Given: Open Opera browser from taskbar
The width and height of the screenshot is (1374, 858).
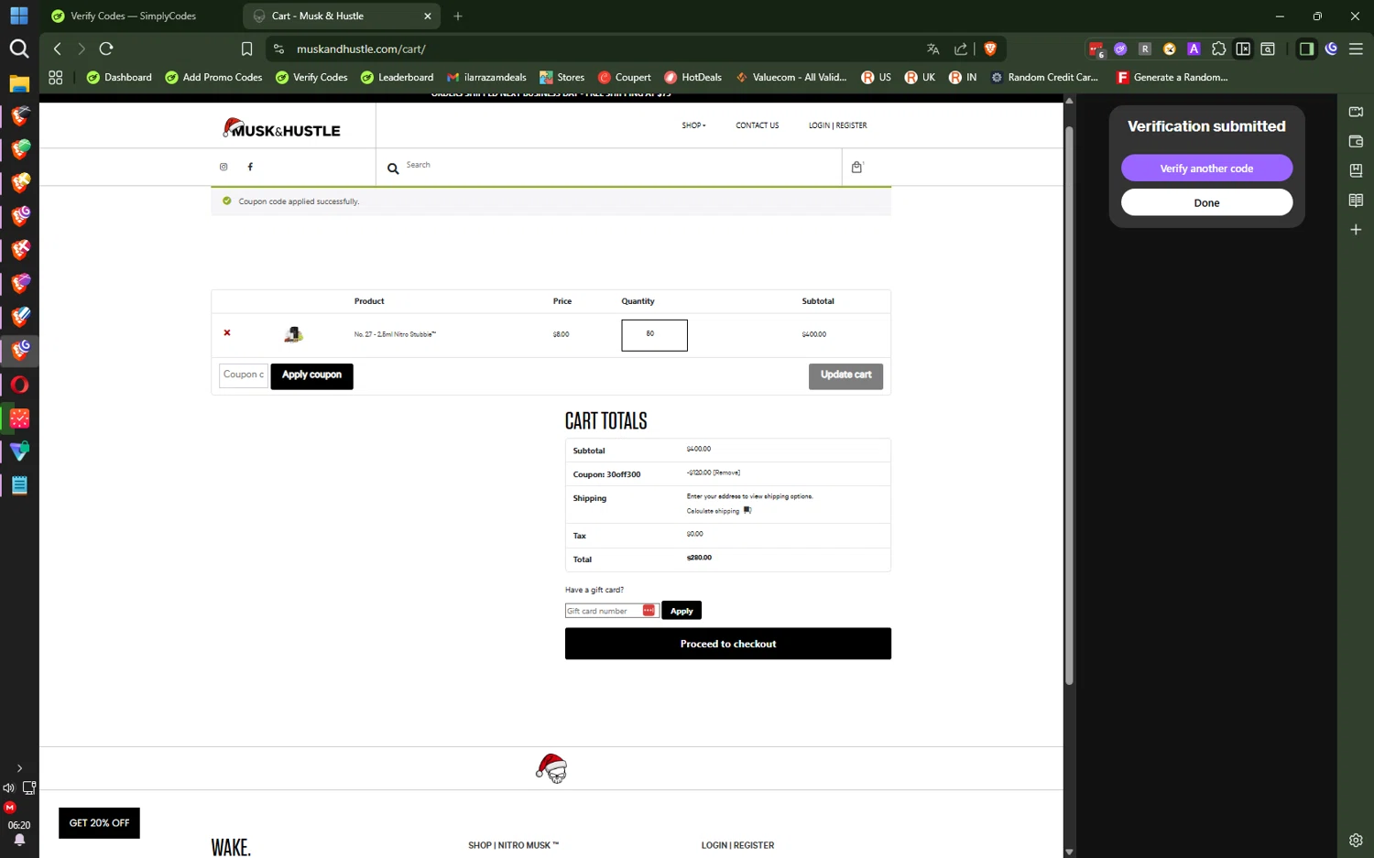Looking at the screenshot, I should click(x=19, y=385).
